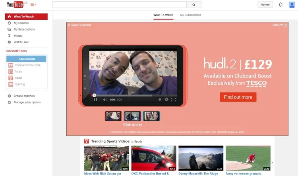Open the OKC Panhandler Busted thumbnail
This screenshot has width=298, height=176.
(154, 158)
